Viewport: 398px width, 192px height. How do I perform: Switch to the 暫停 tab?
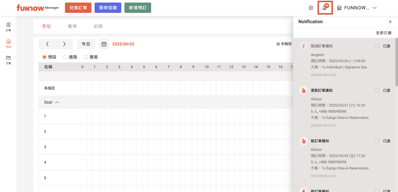click(x=72, y=26)
